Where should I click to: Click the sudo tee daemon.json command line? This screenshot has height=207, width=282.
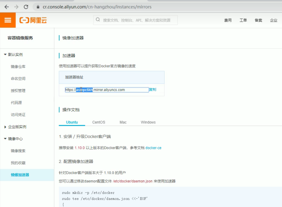(x=105, y=199)
